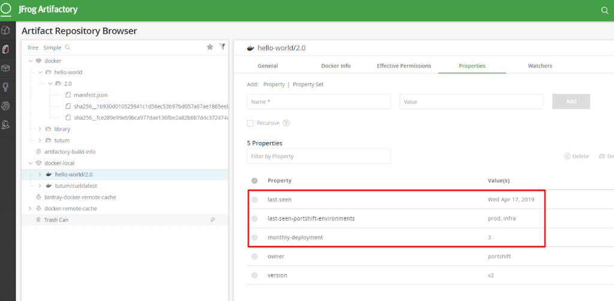Open the favorites star in tree panel

pyautogui.click(x=210, y=47)
